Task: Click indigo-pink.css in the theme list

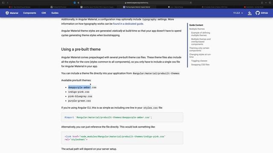Action: coord(78,92)
